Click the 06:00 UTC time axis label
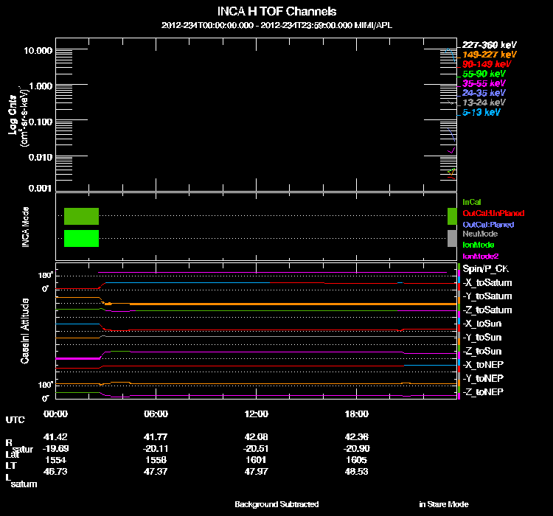The width and height of the screenshot is (553, 516). coord(156,414)
